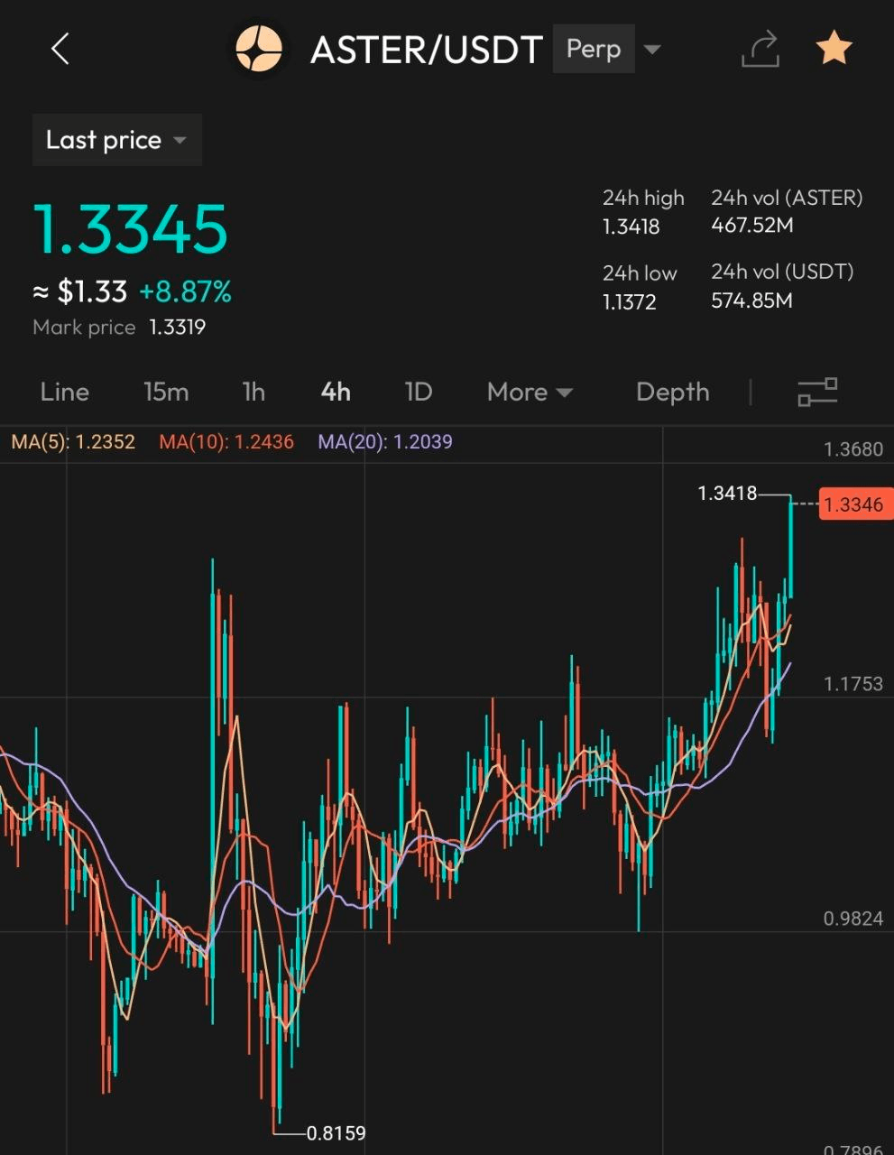Share the ASTER/USDT chart
This screenshot has height=1155, width=894.
760,49
